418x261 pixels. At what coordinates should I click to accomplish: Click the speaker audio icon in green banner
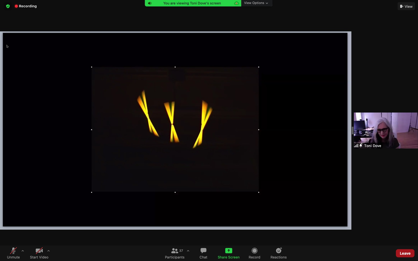pyautogui.click(x=150, y=3)
